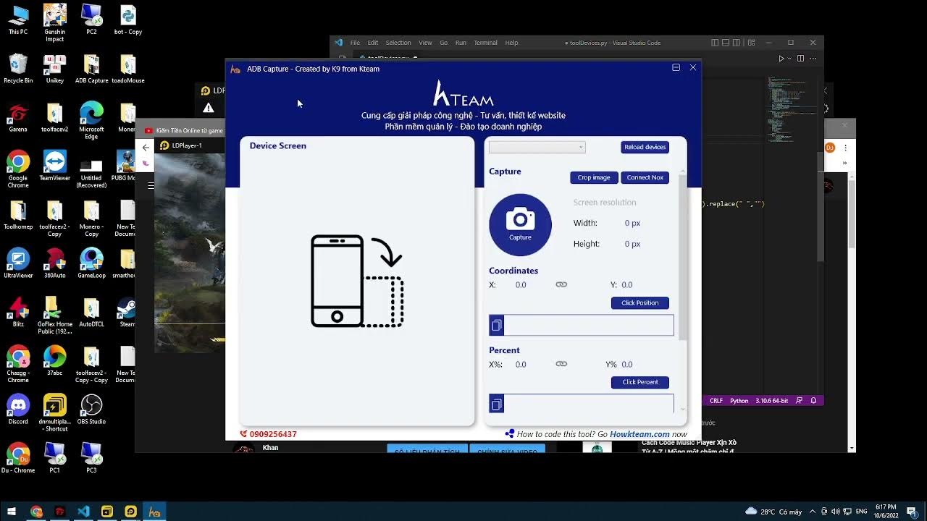Open the Howkteam.com link
Viewport: 927px width, 521px height.
point(639,434)
